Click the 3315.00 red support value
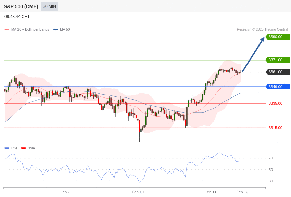This screenshot has height=197, width=291. (x=275, y=128)
